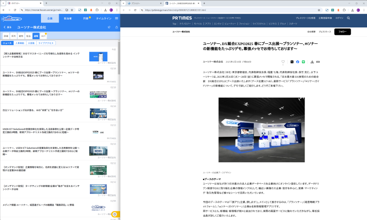Click the pin icon beside ユーソナー株式会社
This screenshot has height=220, width=367.
[x=109, y=27]
